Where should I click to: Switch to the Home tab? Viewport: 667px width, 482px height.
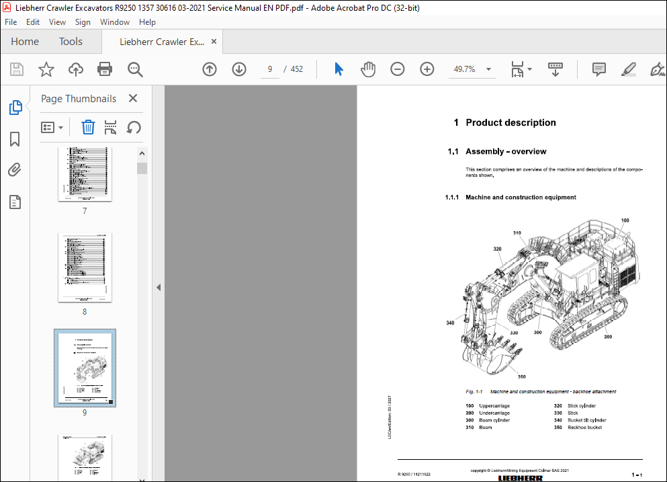click(x=25, y=41)
